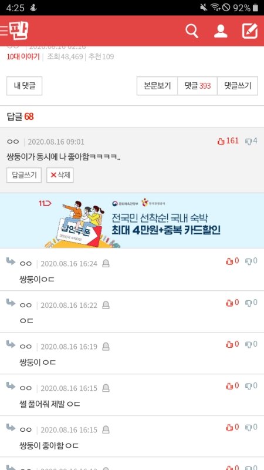The width and height of the screenshot is (264, 470).
Task: Open the 10대 이야기 category link
Action: point(23,56)
